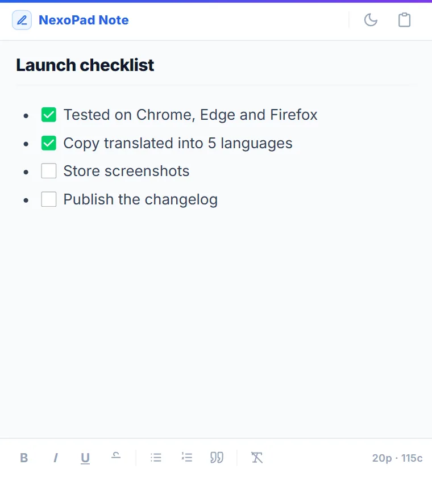Uncheck Tested on Chrome, Edge and Firefox
This screenshot has height=477, width=432.
49,115
